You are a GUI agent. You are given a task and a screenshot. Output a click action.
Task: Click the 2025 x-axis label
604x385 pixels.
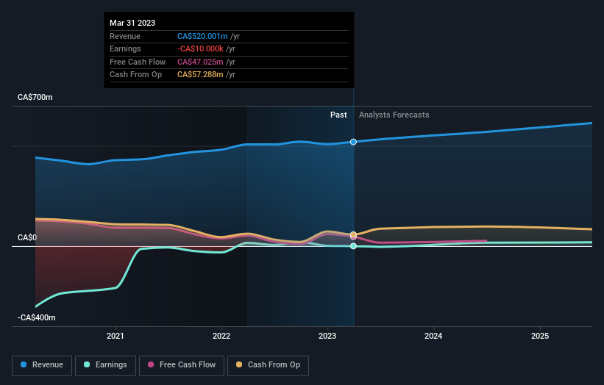[540, 337]
